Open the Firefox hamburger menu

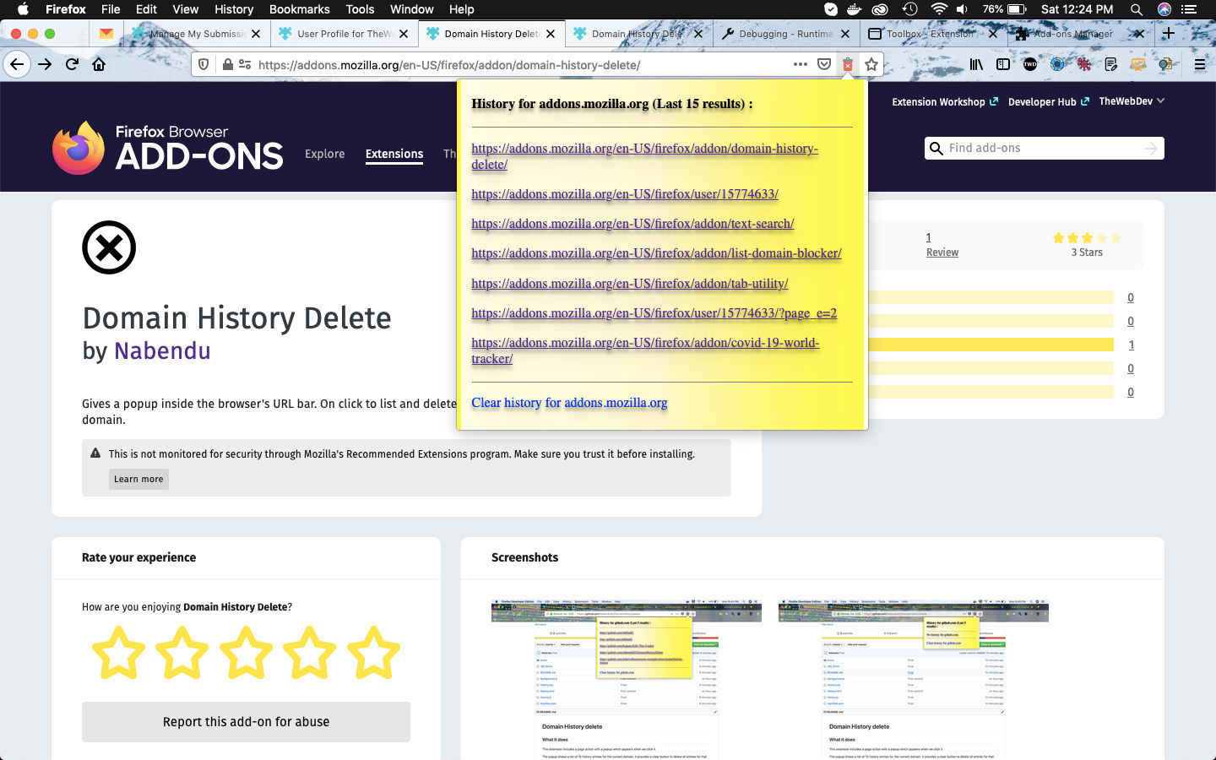pyautogui.click(x=1199, y=64)
